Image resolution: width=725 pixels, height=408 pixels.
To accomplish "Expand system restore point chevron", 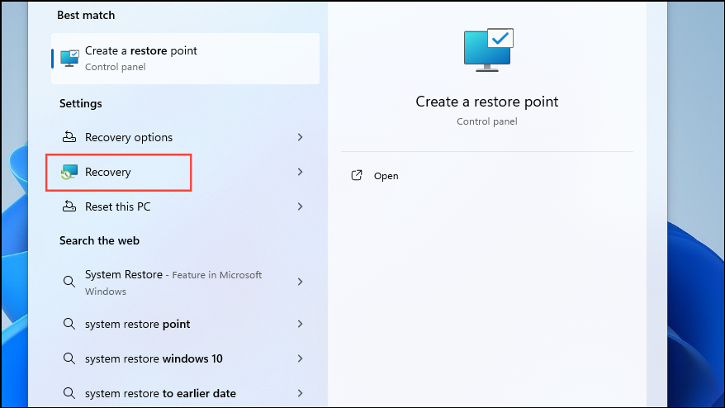I will click(300, 324).
